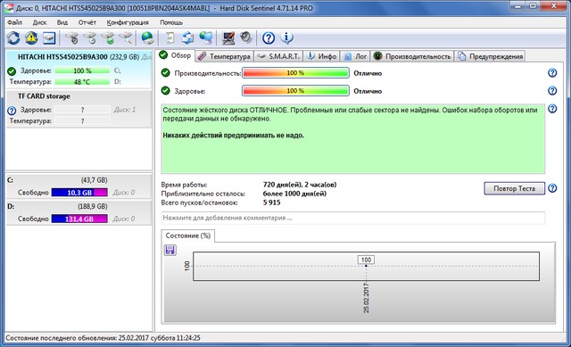This screenshot has width=571, height=347.
Task: Click the document with blue arrows icon
Action: pos(188,37)
